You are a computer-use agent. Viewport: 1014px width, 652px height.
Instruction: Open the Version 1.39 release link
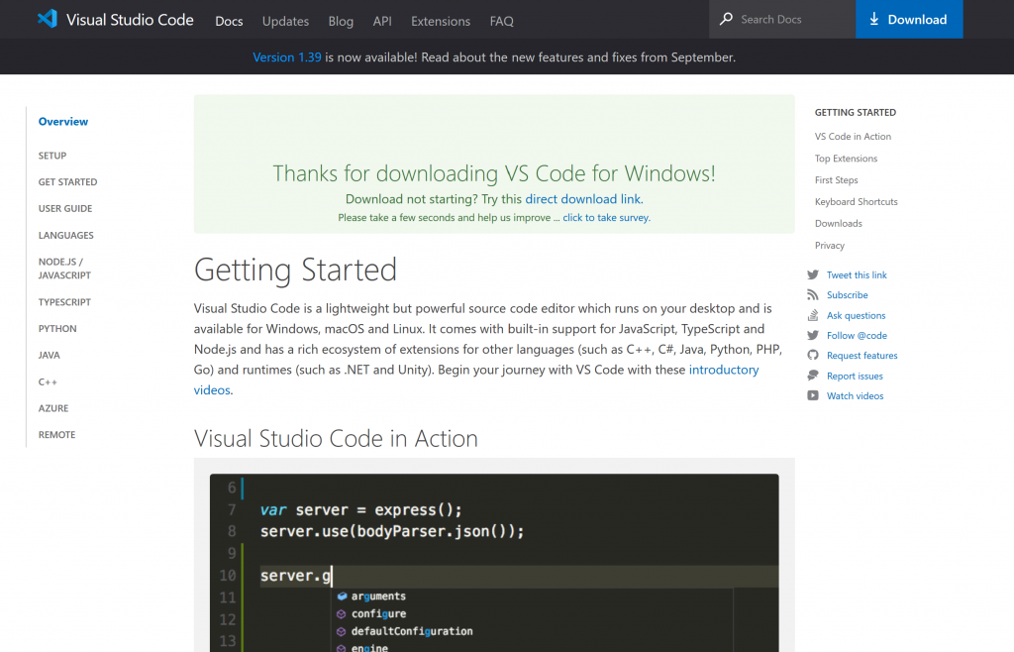286,56
